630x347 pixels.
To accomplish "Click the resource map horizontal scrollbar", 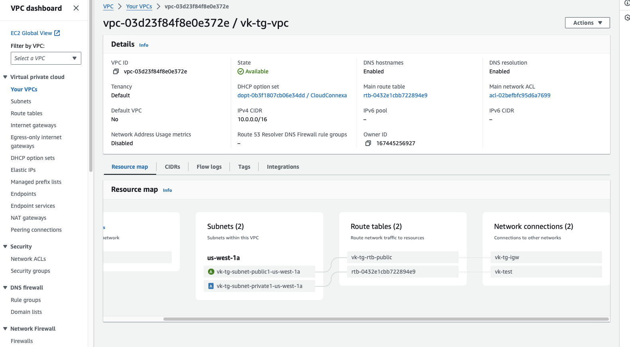I will point(386,319).
